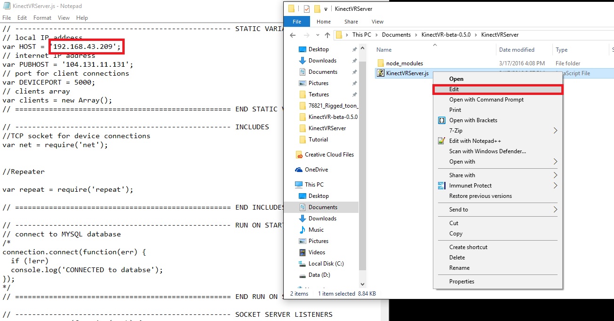
Task: Sort files by Date modified column header
Action: coord(517,50)
